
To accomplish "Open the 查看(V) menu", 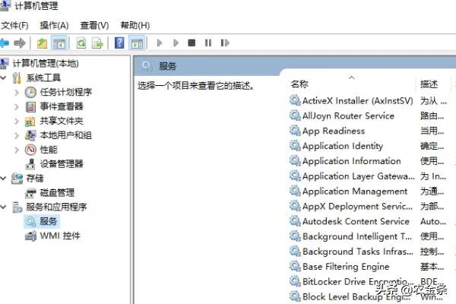I will (x=94, y=26).
